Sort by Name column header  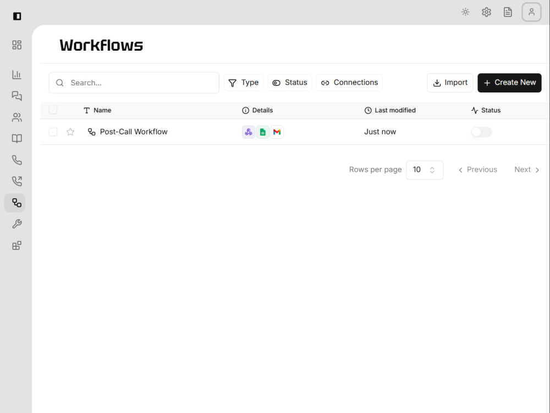97,110
